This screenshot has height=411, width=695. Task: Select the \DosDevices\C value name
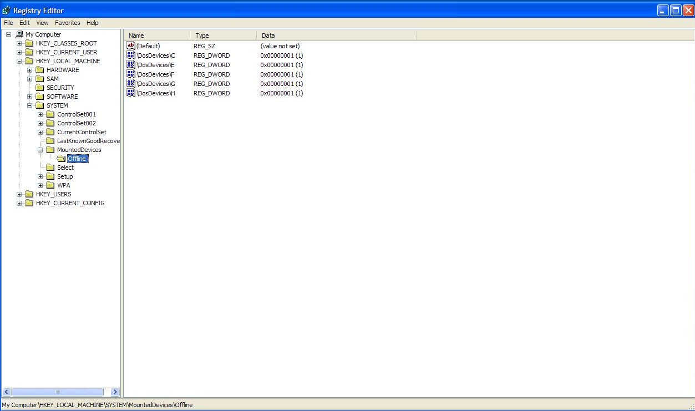click(156, 55)
